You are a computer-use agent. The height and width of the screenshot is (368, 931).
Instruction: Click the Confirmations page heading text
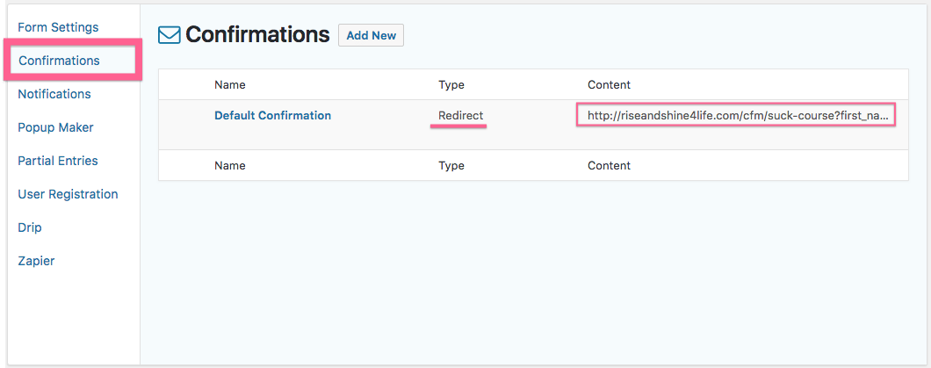pos(257,35)
